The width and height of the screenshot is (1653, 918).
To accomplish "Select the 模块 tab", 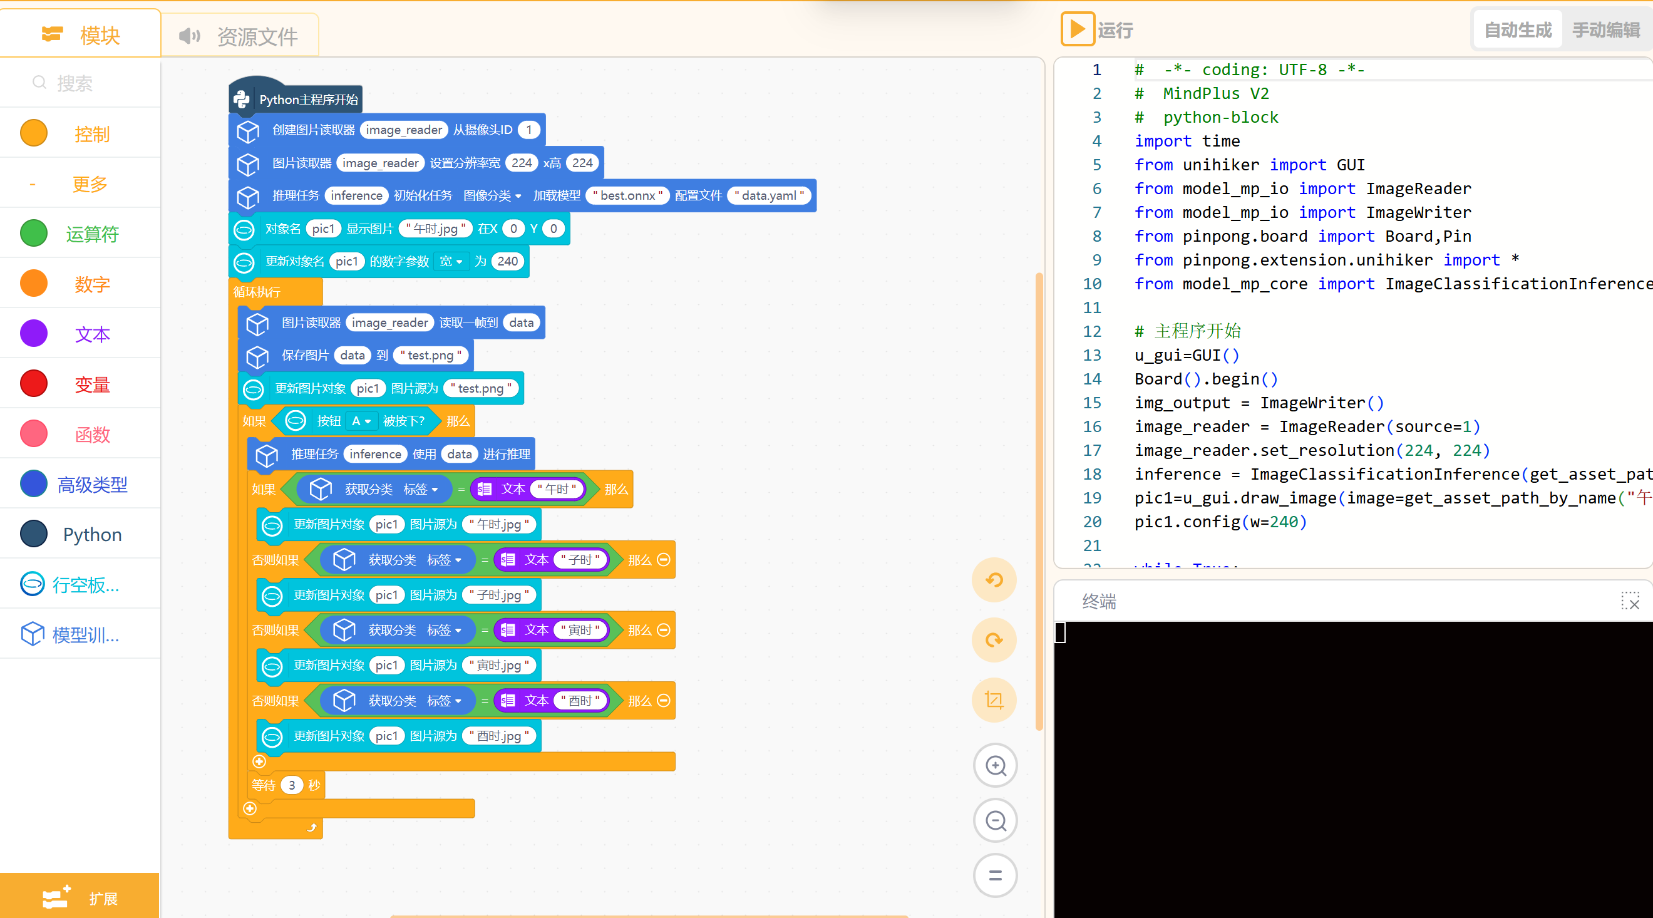I will point(81,34).
